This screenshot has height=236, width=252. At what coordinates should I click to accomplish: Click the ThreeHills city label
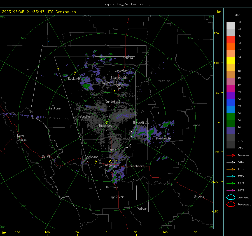[141, 123]
